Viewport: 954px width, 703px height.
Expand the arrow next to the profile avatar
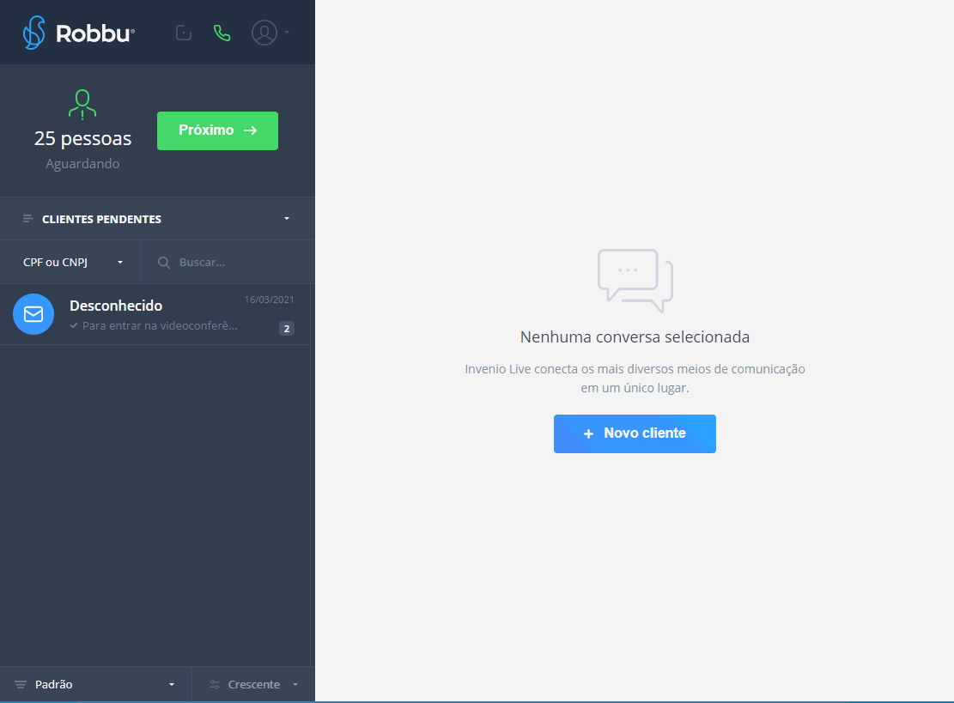point(287,33)
